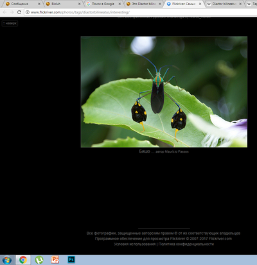Open Chrome from the taskbar
Screen dimensions: 257x265
tap(23, 260)
